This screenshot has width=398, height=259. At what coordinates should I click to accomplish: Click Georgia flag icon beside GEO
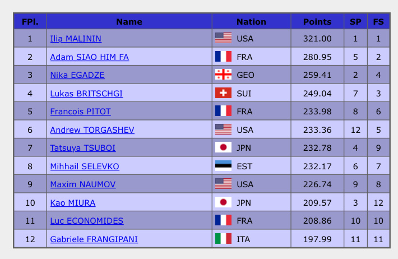coord(223,75)
